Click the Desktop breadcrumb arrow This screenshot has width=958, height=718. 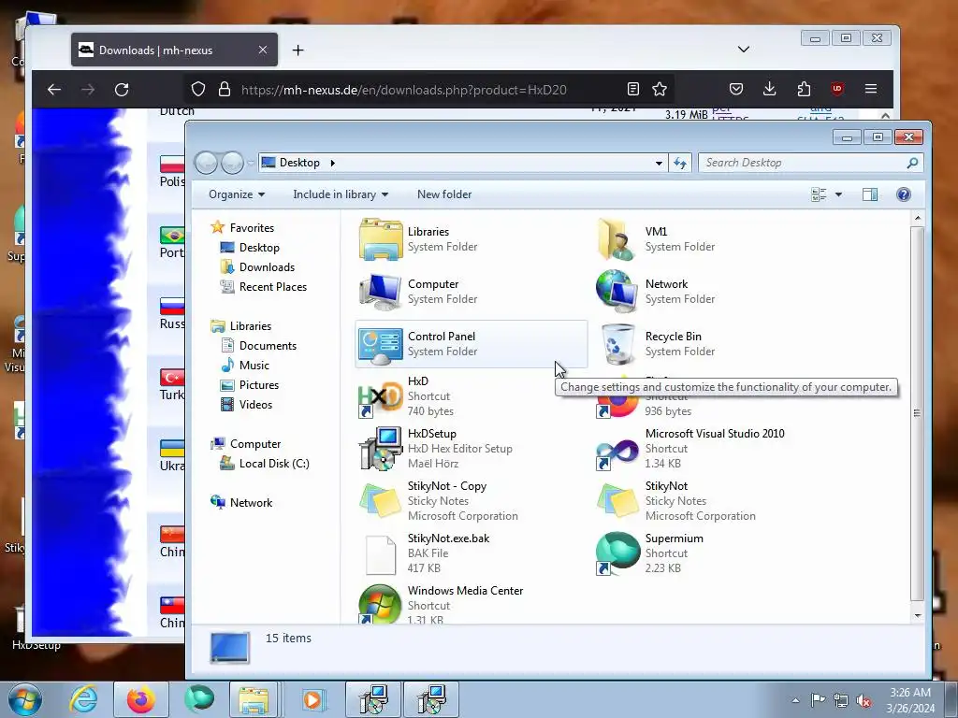tap(332, 163)
